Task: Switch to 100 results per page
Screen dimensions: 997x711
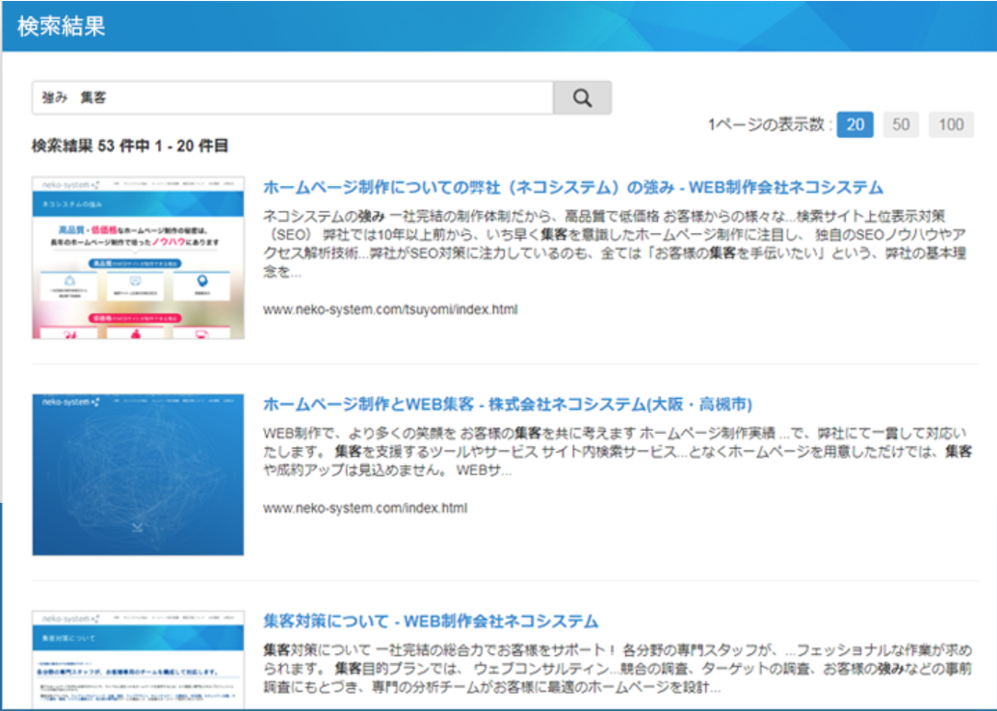Action: tap(951, 125)
